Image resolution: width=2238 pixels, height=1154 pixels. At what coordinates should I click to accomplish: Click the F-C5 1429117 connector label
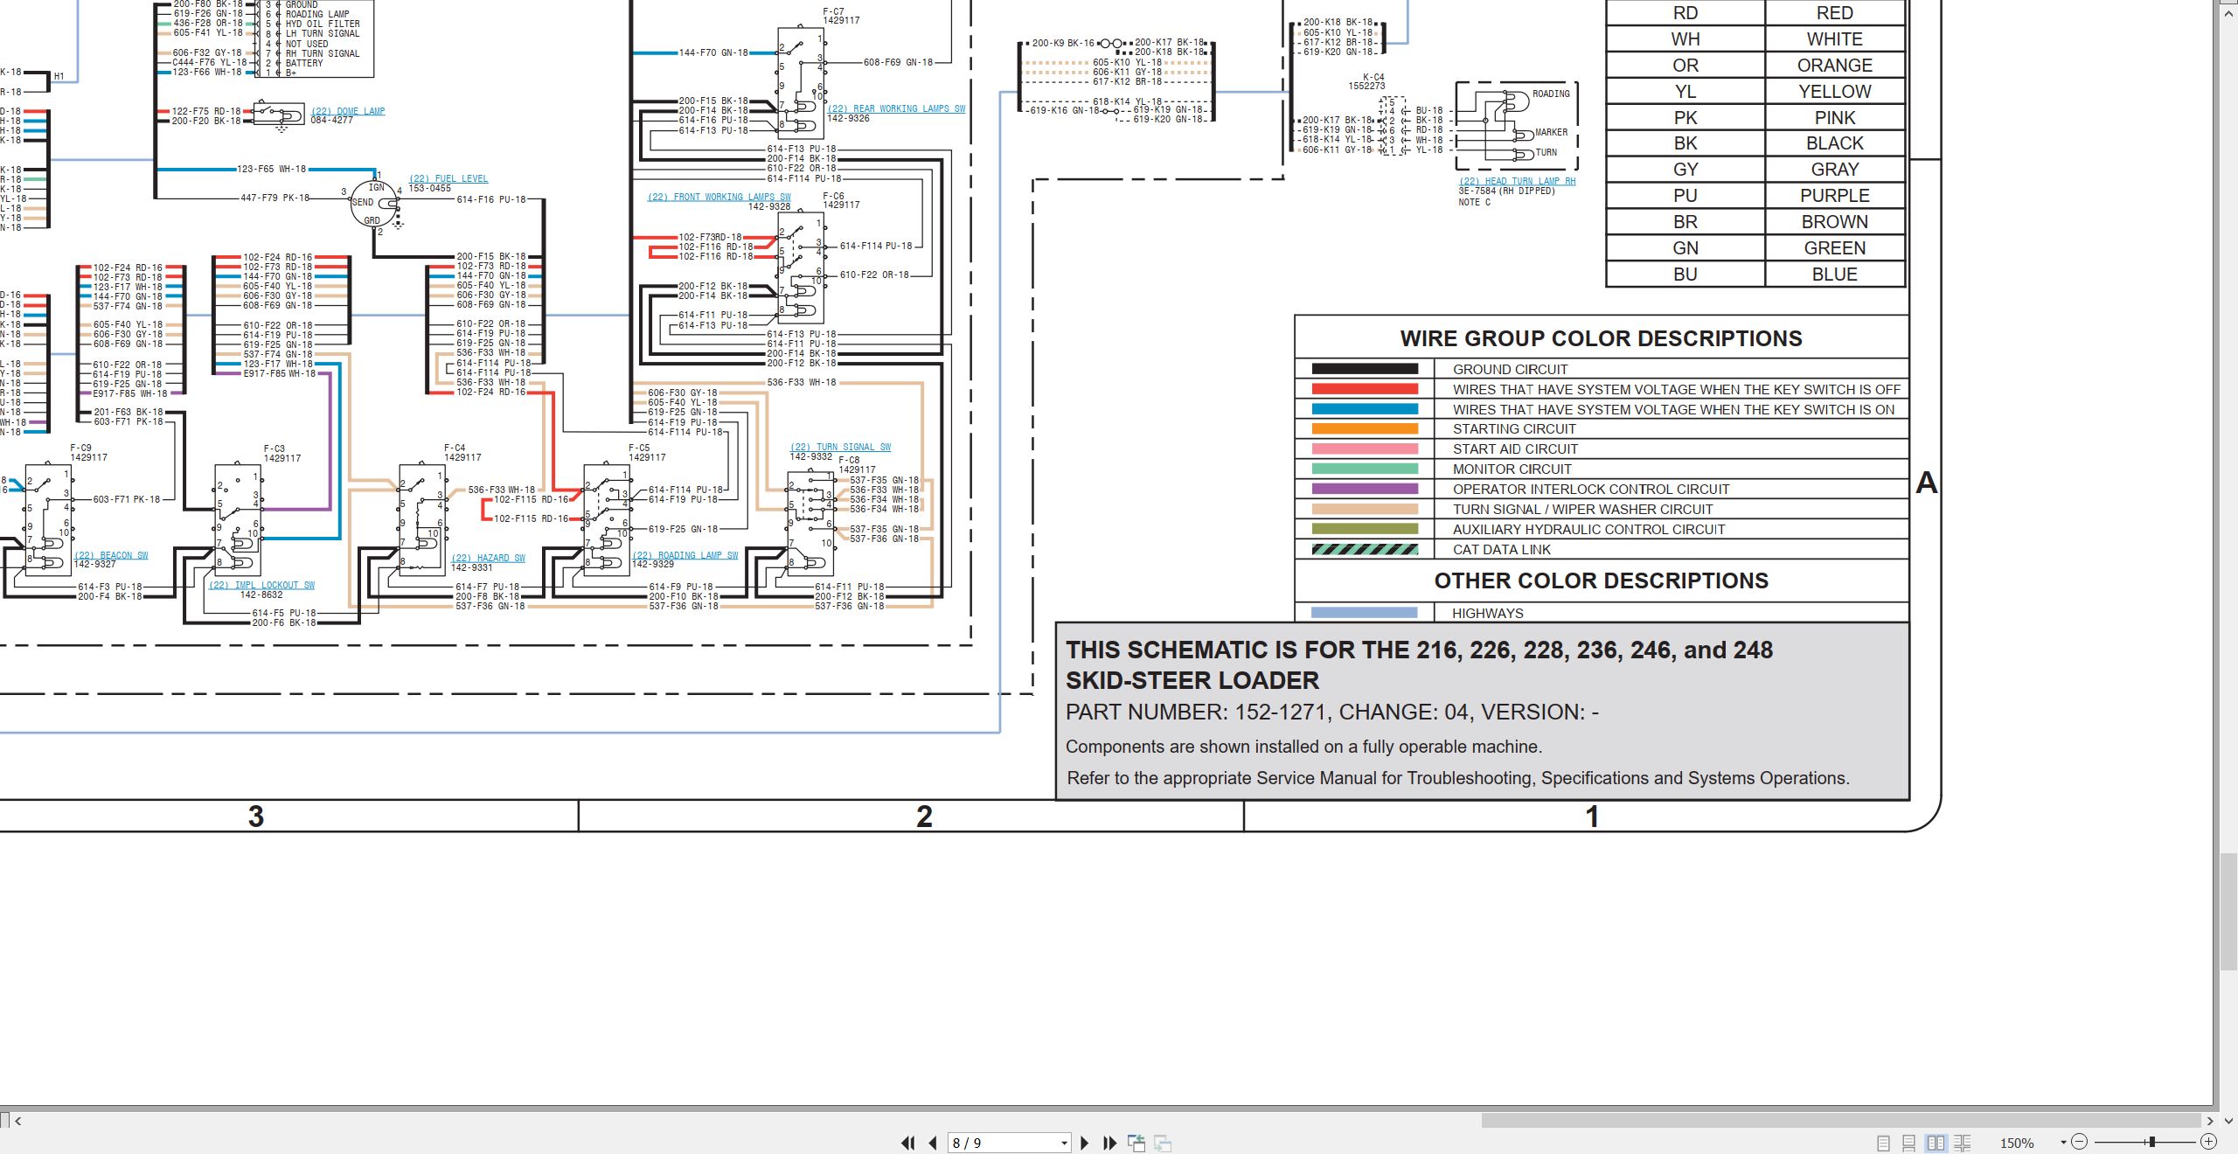click(x=647, y=452)
